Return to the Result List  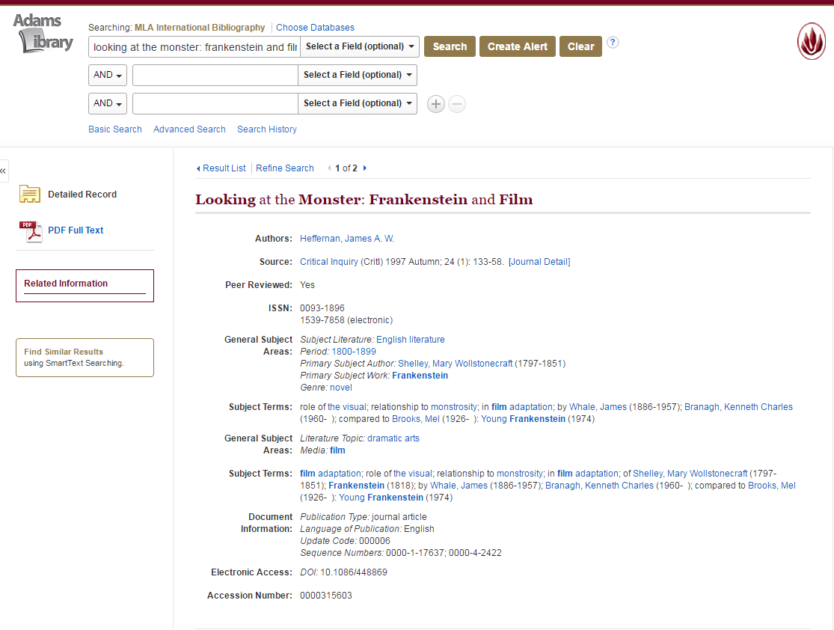click(x=221, y=168)
